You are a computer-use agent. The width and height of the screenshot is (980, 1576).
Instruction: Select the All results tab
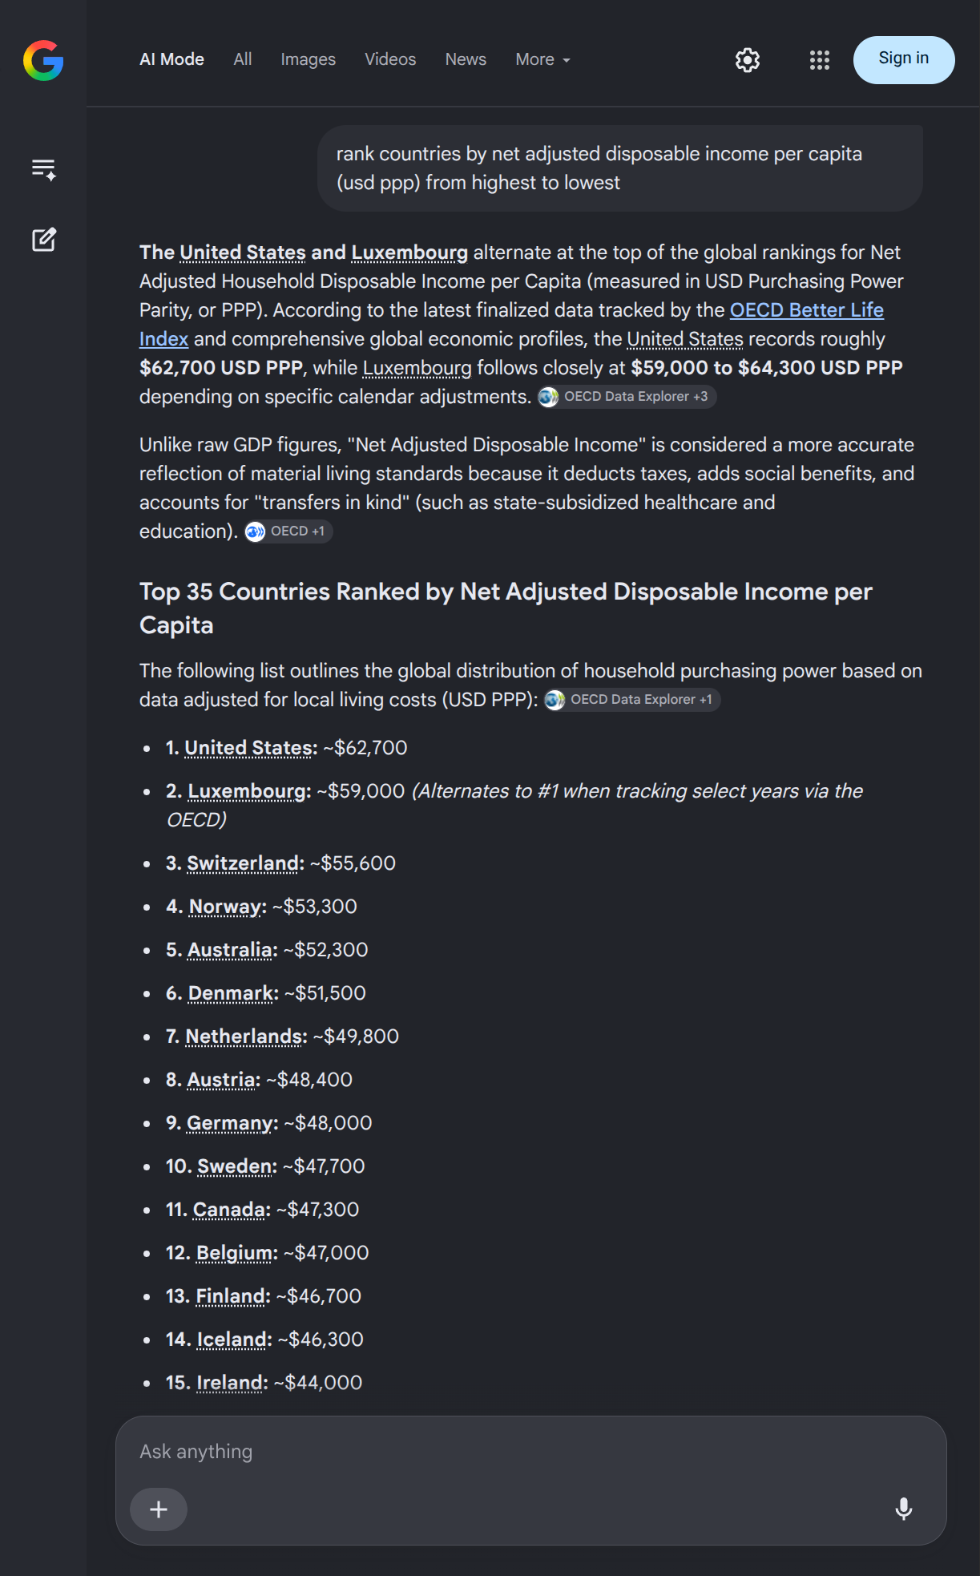pyautogui.click(x=243, y=59)
